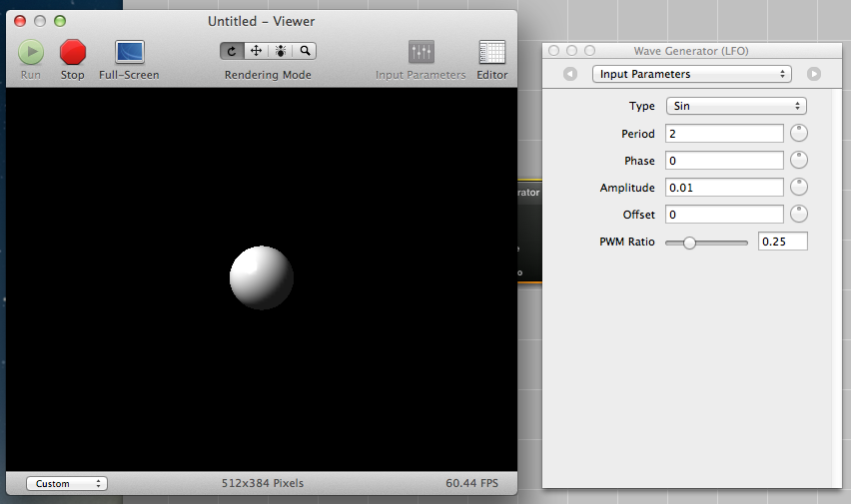Enable the bug debug rendering mode

(281, 51)
